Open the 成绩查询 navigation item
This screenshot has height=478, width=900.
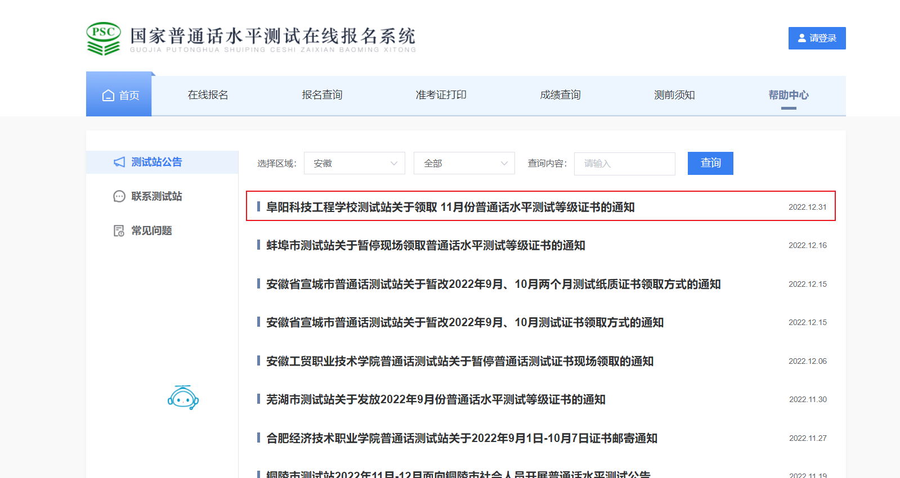click(561, 95)
